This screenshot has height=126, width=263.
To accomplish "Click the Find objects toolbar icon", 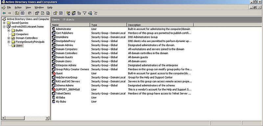I will (x=90, y=13).
